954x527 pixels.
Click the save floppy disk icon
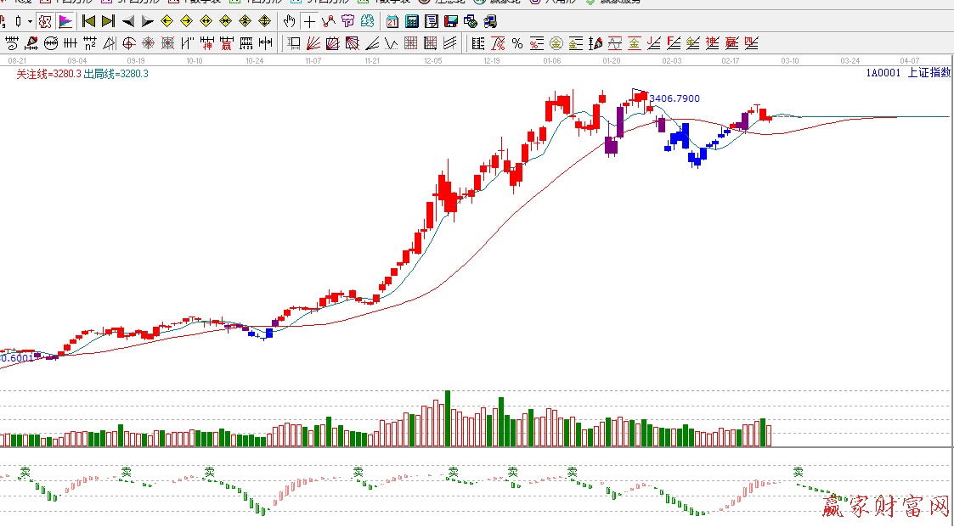coord(451,21)
